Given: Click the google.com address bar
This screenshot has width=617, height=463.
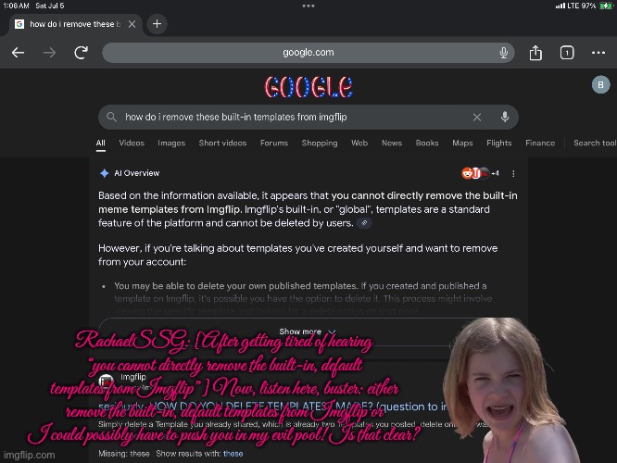Looking at the screenshot, I should pyautogui.click(x=308, y=52).
